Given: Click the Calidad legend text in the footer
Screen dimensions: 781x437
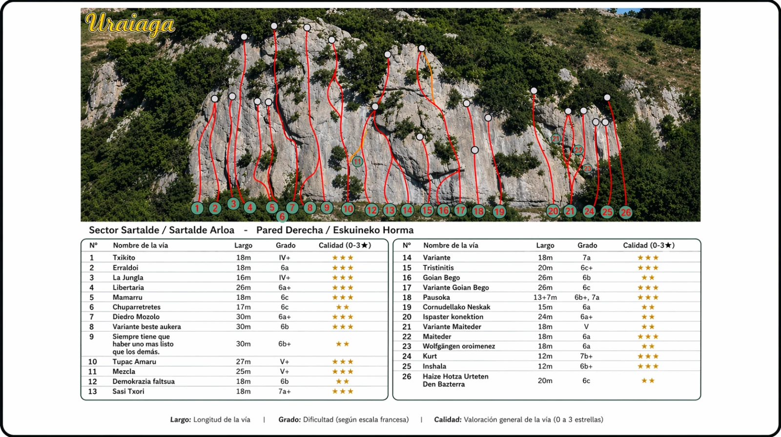Looking at the screenshot, I should [x=518, y=419].
